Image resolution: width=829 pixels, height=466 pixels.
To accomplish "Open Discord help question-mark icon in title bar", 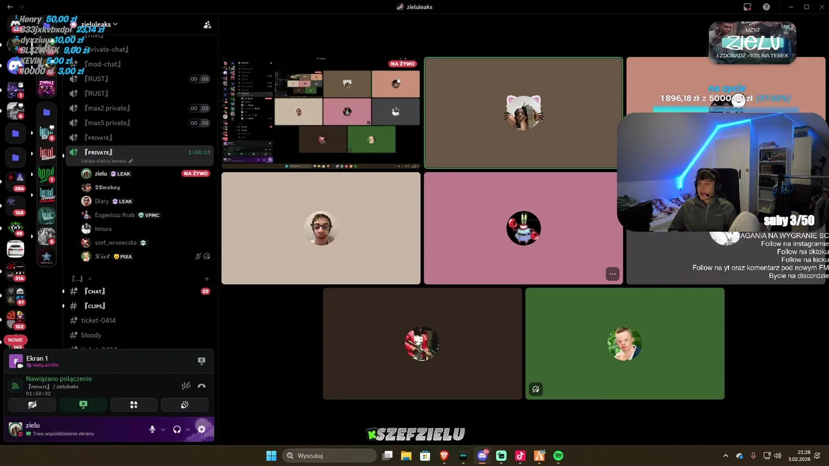I will click(767, 7).
